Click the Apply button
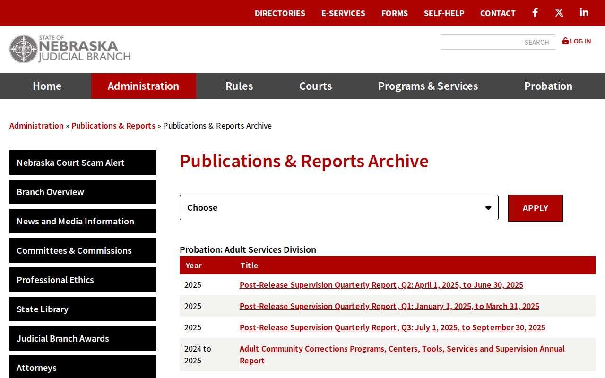 (536, 208)
